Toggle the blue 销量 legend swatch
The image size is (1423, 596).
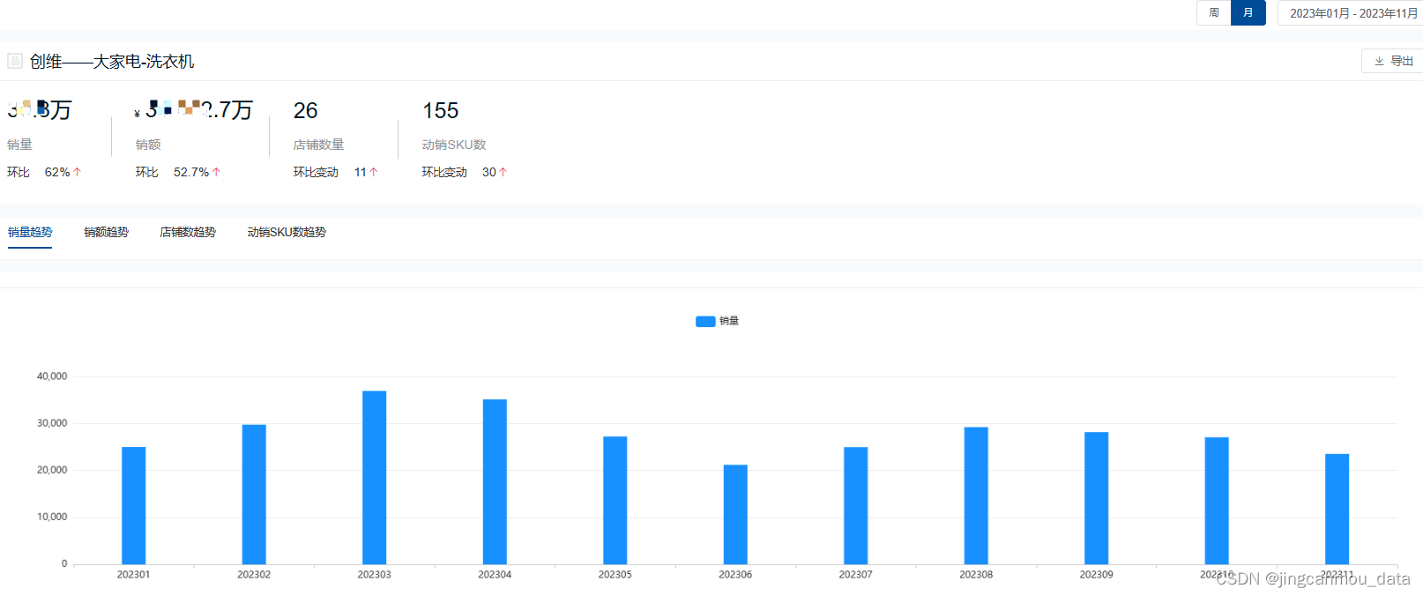tap(705, 321)
